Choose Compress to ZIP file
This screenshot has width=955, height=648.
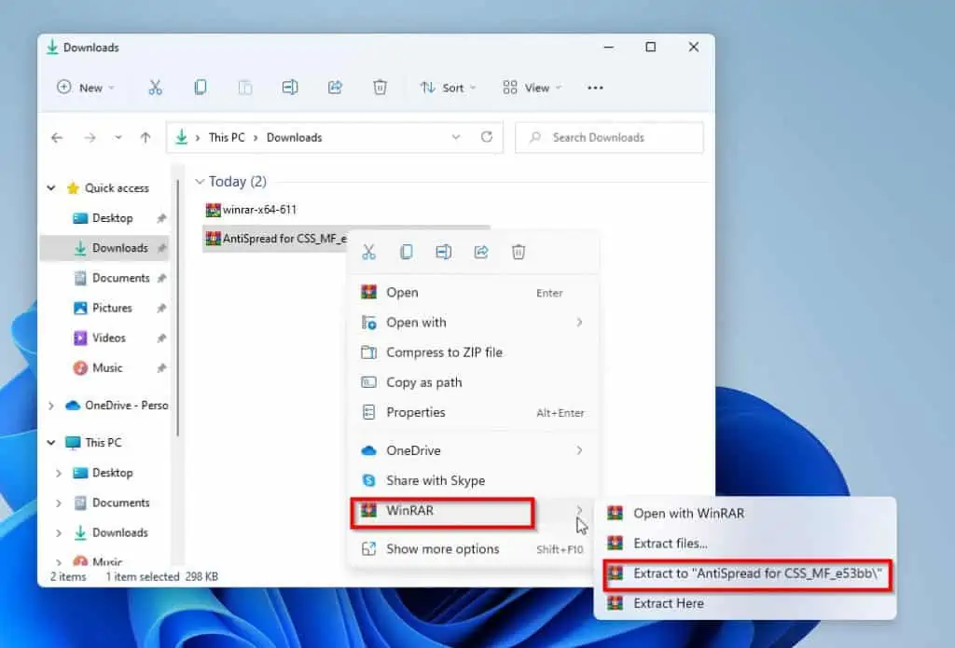(x=473, y=352)
